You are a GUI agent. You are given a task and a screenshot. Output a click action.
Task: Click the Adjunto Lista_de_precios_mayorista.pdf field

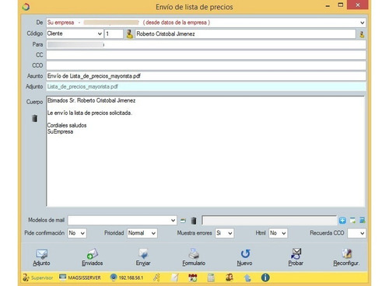tap(206, 87)
